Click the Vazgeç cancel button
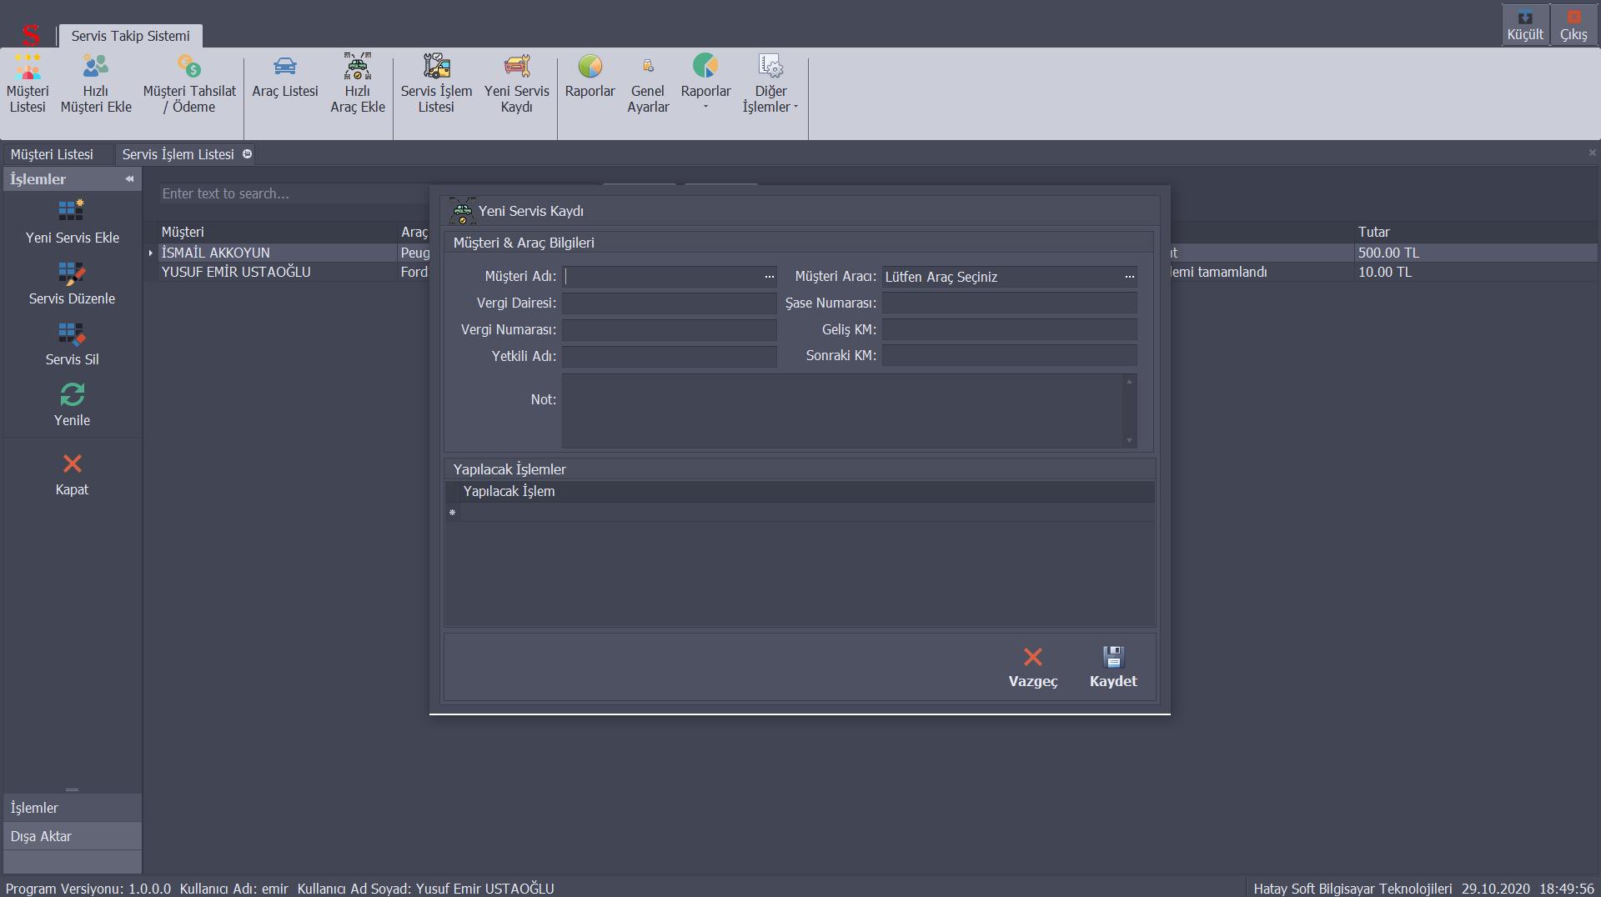The image size is (1601, 897). coord(1032,667)
